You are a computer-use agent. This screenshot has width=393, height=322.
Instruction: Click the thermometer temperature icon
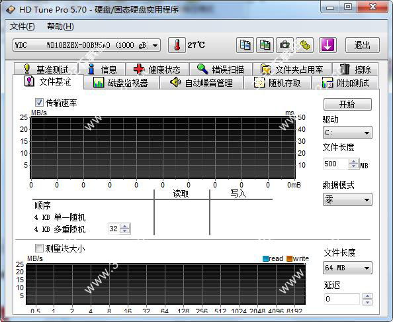(177, 45)
